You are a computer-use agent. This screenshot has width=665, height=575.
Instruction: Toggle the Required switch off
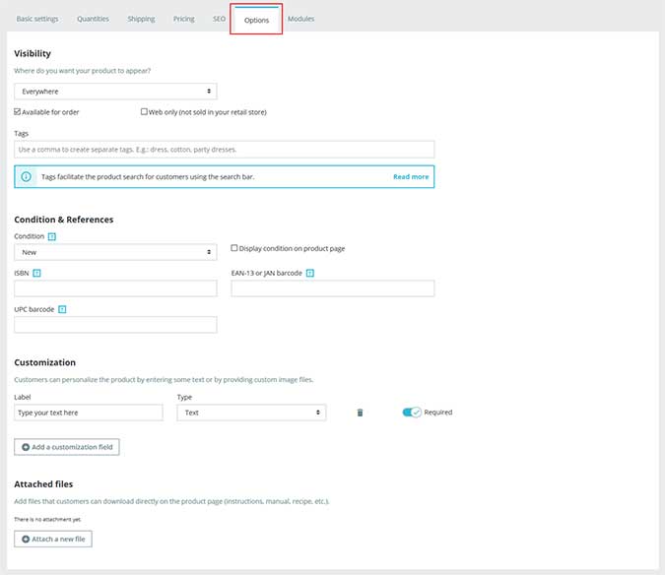coord(411,413)
